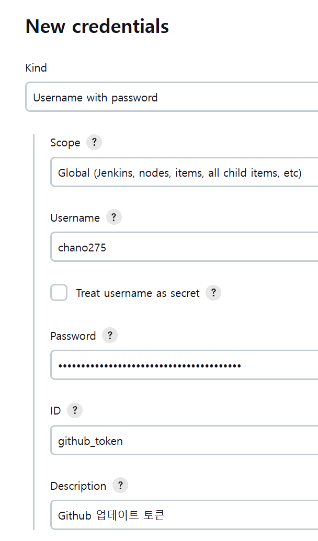Click the Password label text

click(x=73, y=336)
